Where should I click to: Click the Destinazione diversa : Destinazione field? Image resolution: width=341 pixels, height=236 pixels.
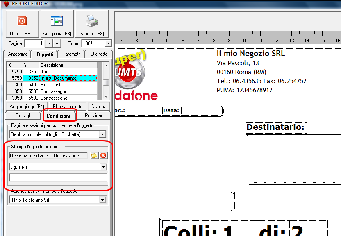click(48, 156)
